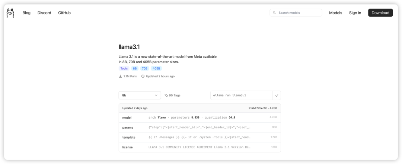
Task: Click the 91ab477bec9d hash text
Action: pyautogui.click(x=258, y=108)
